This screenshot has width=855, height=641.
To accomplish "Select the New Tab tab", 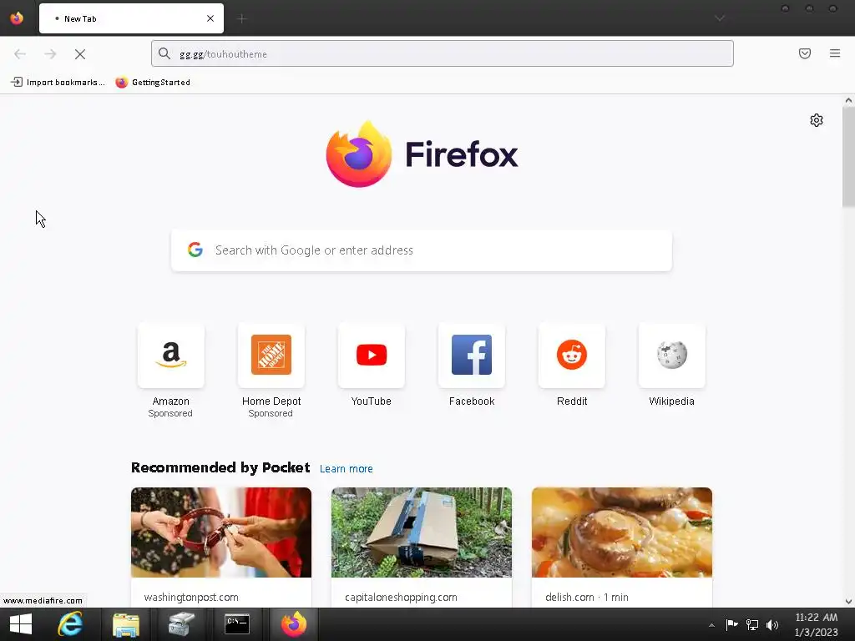I will (131, 18).
